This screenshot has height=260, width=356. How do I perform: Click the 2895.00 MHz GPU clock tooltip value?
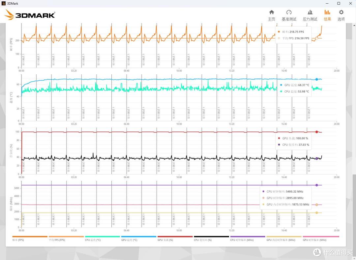(x=295, y=198)
